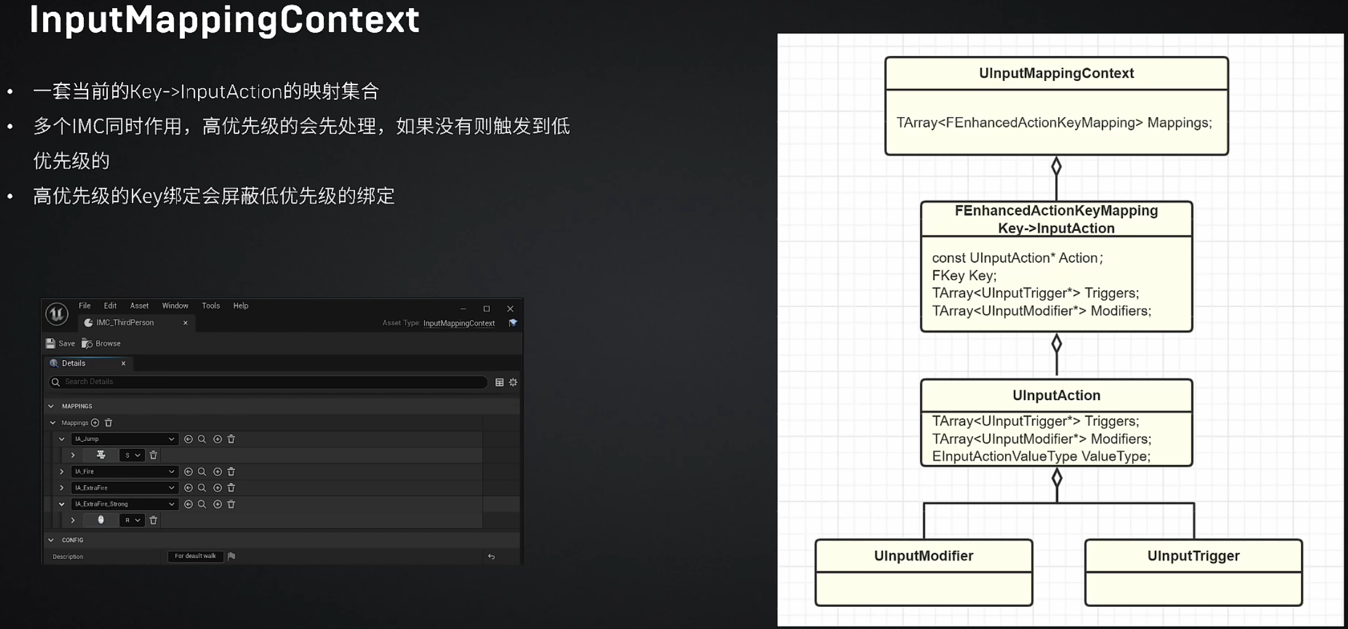Add key binding to IA_Fire mapping
This screenshot has width=1348, height=629.
coord(218,472)
